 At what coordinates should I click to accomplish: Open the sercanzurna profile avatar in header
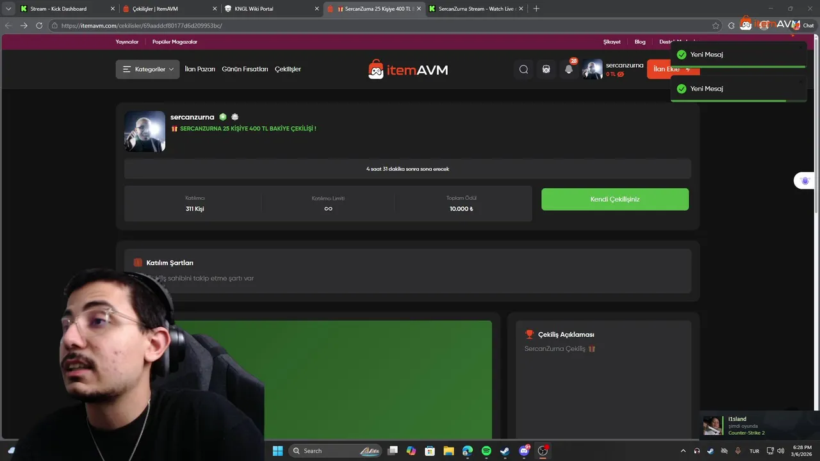click(x=592, y=69)
